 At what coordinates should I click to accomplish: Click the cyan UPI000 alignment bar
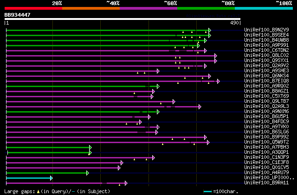click(28, 178)
